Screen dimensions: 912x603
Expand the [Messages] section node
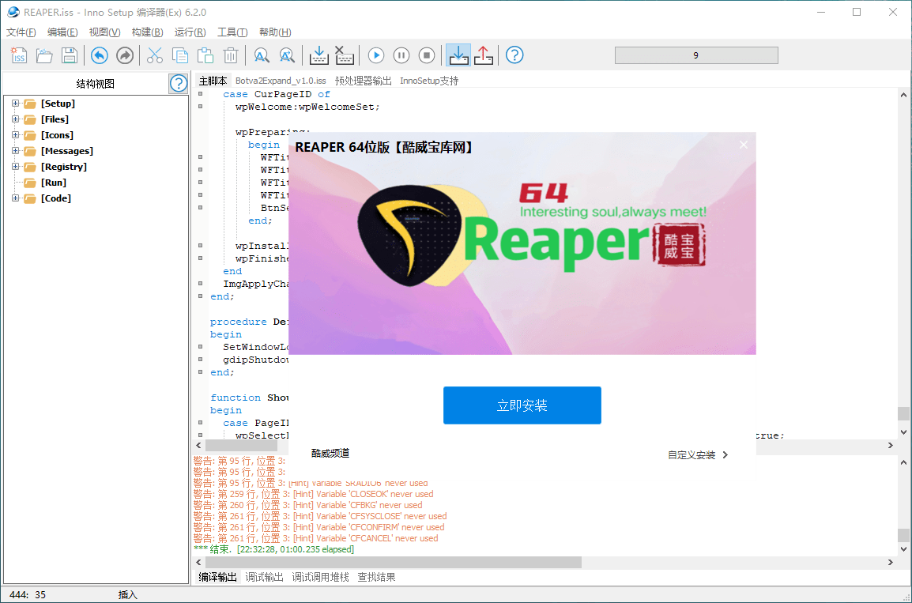[x=16, y=151]
